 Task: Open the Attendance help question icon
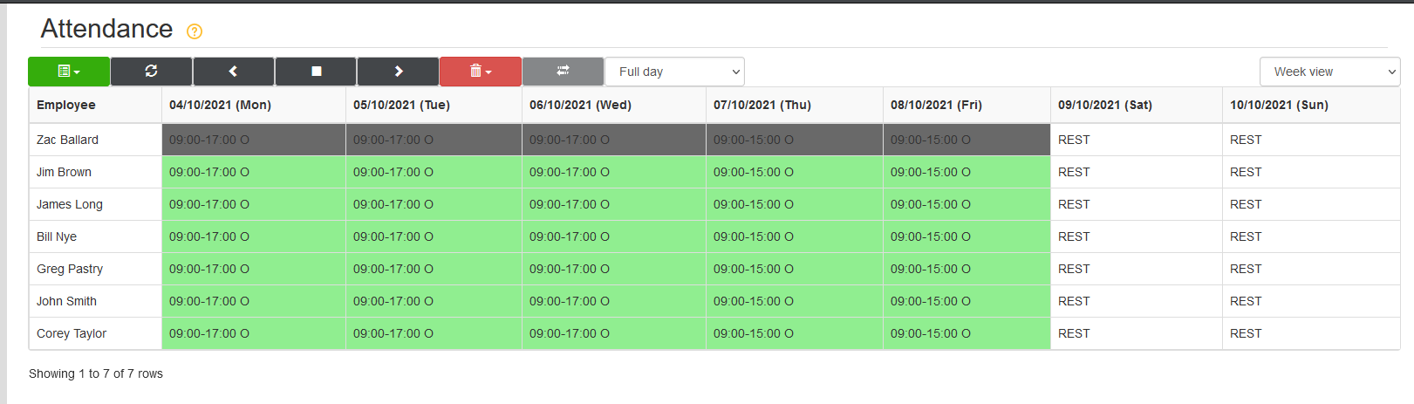click(x=195, y=31)
